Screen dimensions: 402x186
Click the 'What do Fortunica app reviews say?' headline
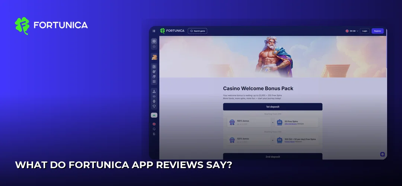123,165
